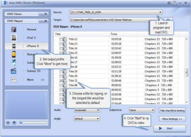Viewport: 191px width, 137px height.
Task: Enable the Title 19 checkbox
Action: (x=61, y=72)
